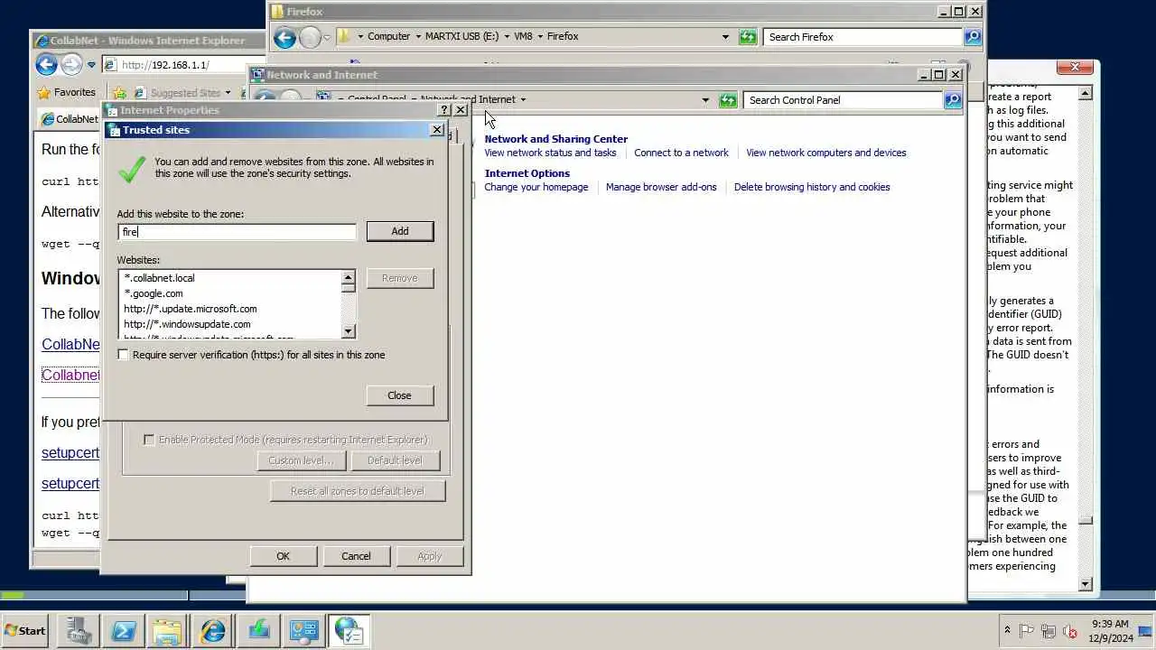Click the Close button in Trusted sites

[x=399, y=395]
